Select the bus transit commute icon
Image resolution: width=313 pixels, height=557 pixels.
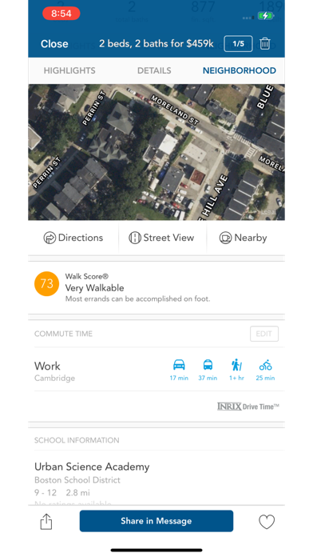click(x=208, y=365)
